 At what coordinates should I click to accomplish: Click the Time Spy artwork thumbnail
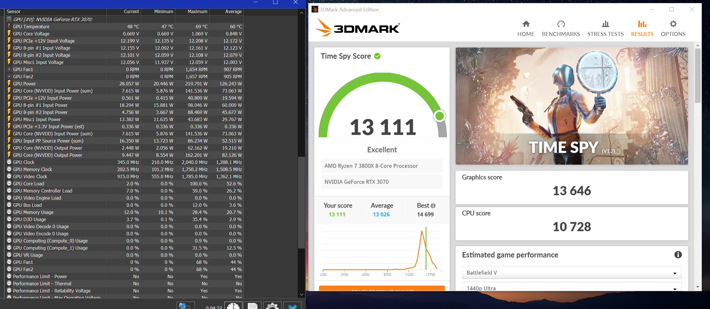pyautogui.click(x=572, y=106)
